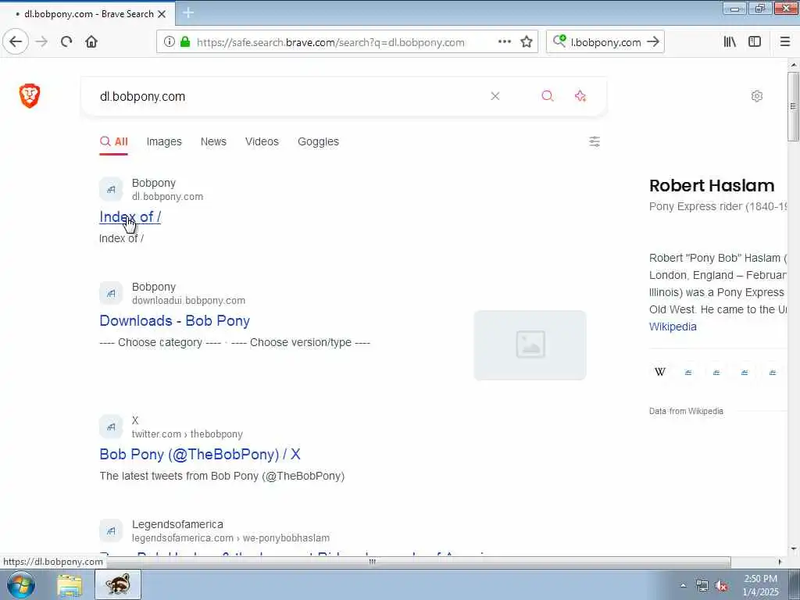
Task: Open the Windows Start button
Action: (x=20, y=584)
